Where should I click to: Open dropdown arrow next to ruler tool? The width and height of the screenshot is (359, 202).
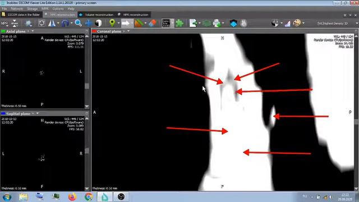point(145,23)
